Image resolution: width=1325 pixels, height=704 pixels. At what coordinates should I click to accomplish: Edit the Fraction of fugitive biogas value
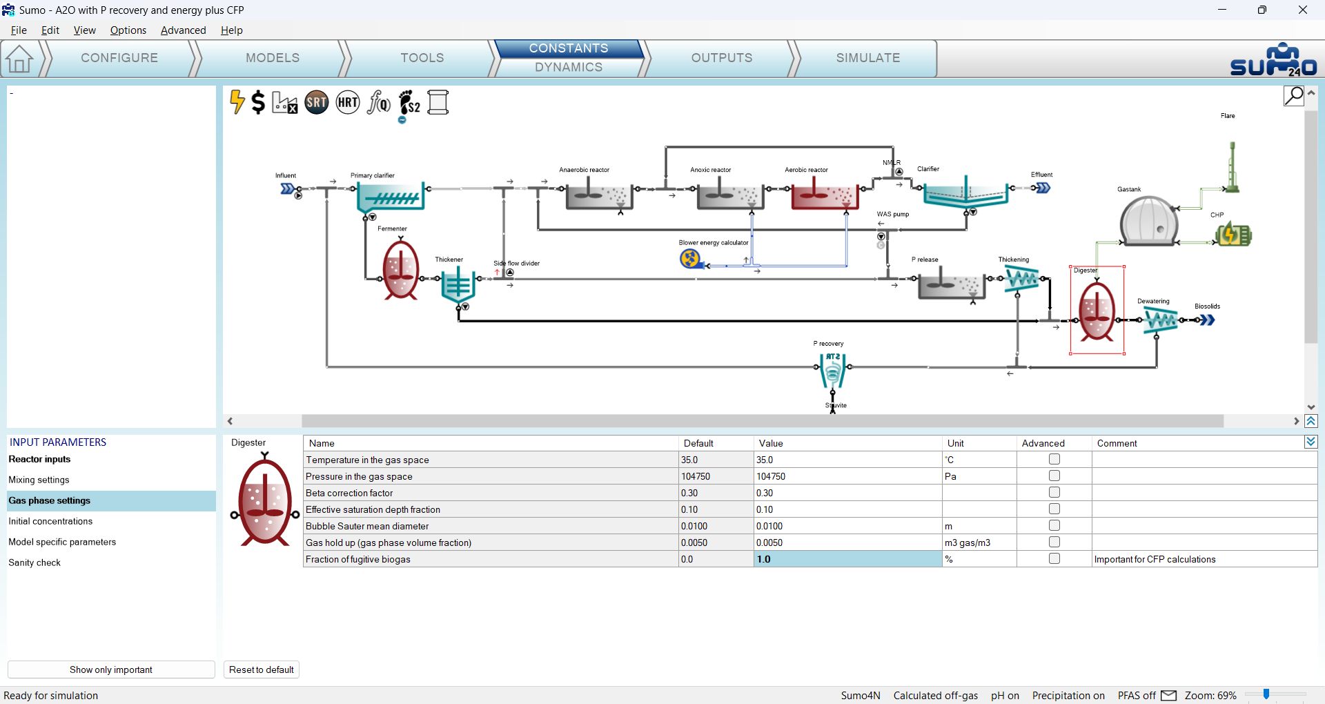(848, 559)
